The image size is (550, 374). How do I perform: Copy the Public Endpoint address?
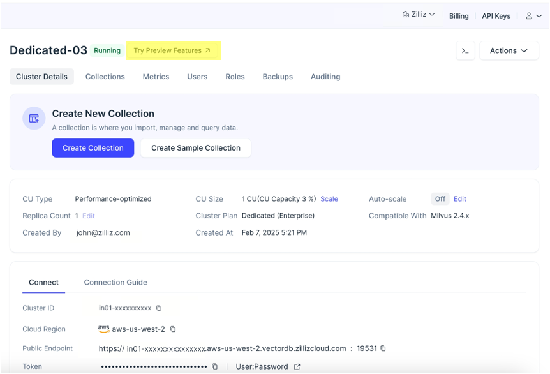(383, 348)
